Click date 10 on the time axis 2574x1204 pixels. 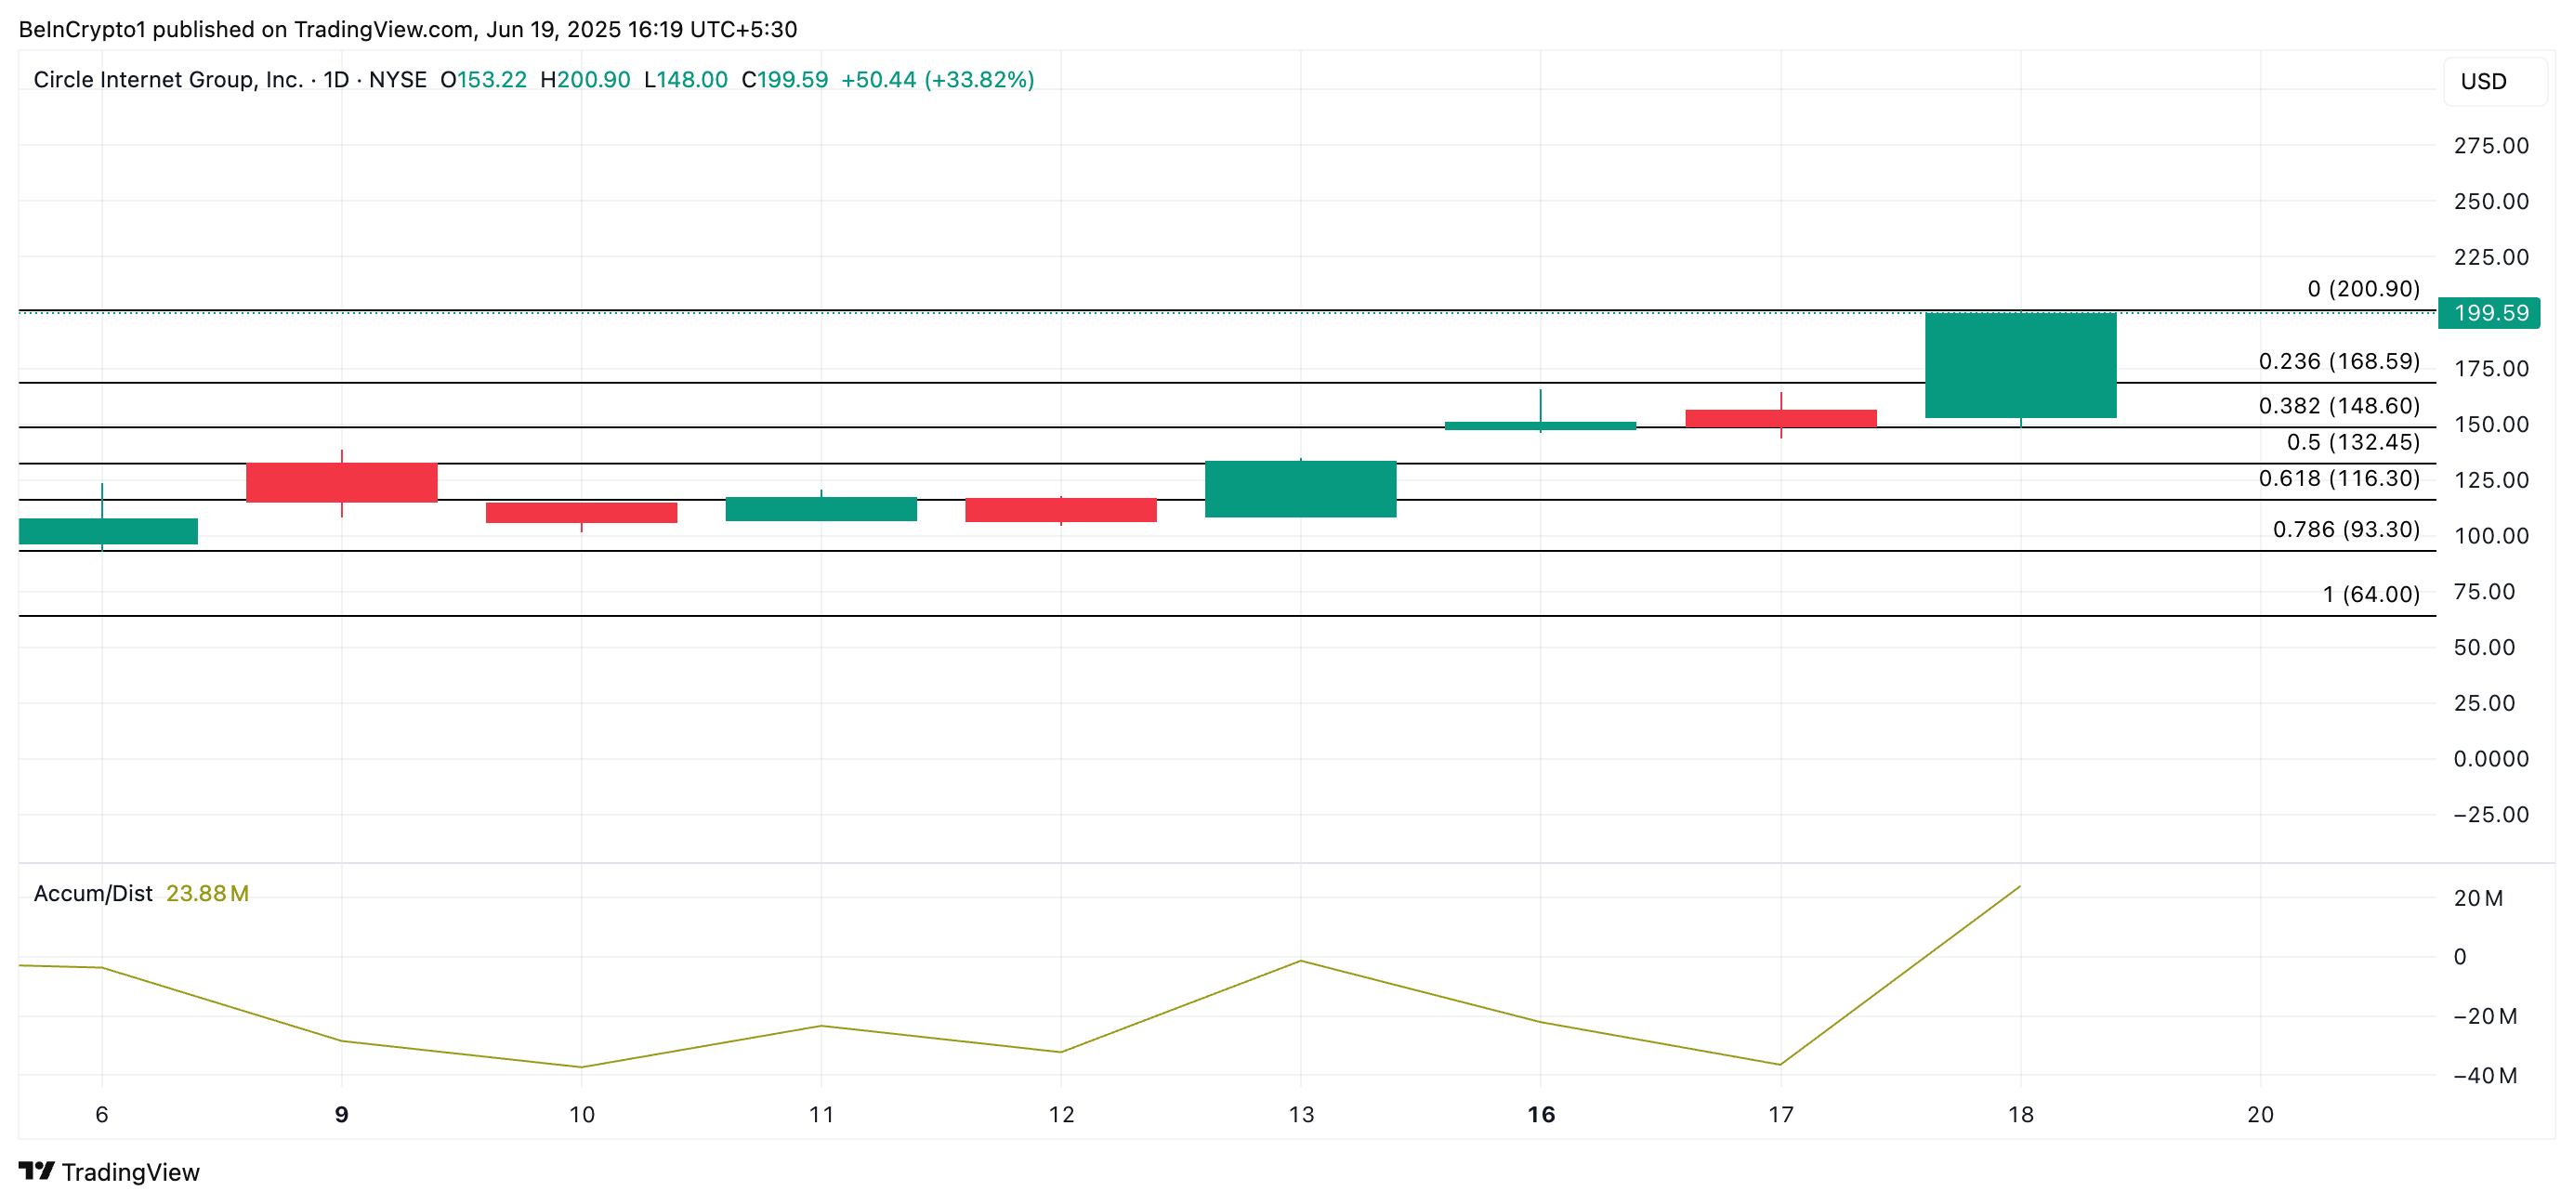point(582,1114)
